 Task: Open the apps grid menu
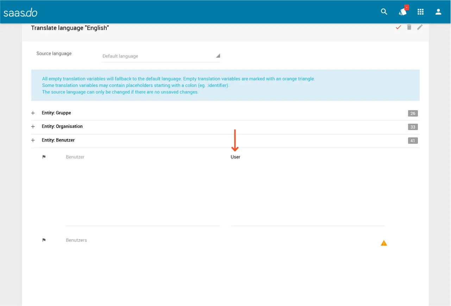tap(420, 12)
